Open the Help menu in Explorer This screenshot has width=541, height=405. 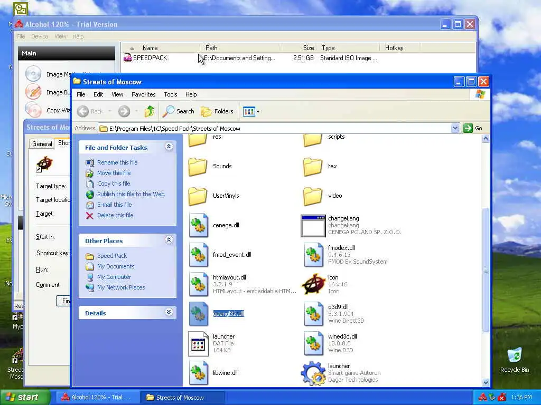[191, 94]
